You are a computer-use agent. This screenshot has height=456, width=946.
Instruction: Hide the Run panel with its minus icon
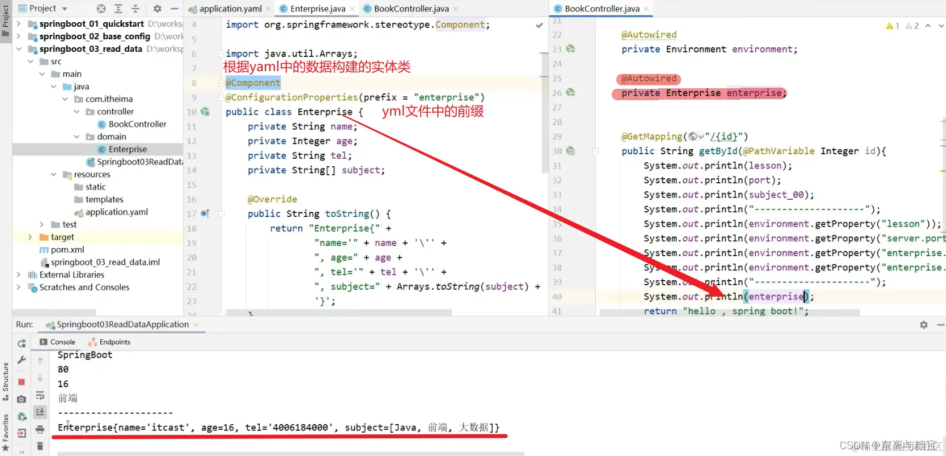pos(940,324)
